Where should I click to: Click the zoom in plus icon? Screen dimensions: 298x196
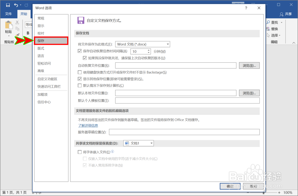[279, 193]
